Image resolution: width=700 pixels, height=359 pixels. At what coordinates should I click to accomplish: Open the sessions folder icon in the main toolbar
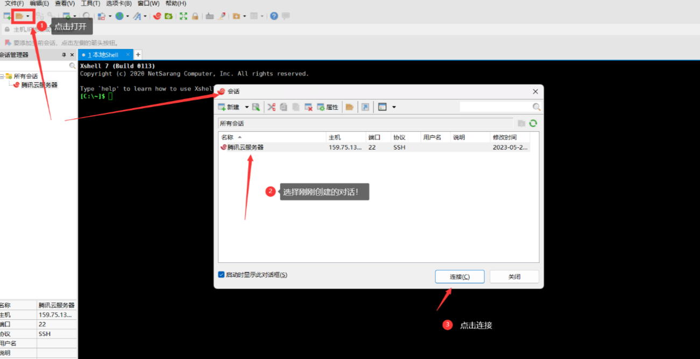[x=19, y=16]
